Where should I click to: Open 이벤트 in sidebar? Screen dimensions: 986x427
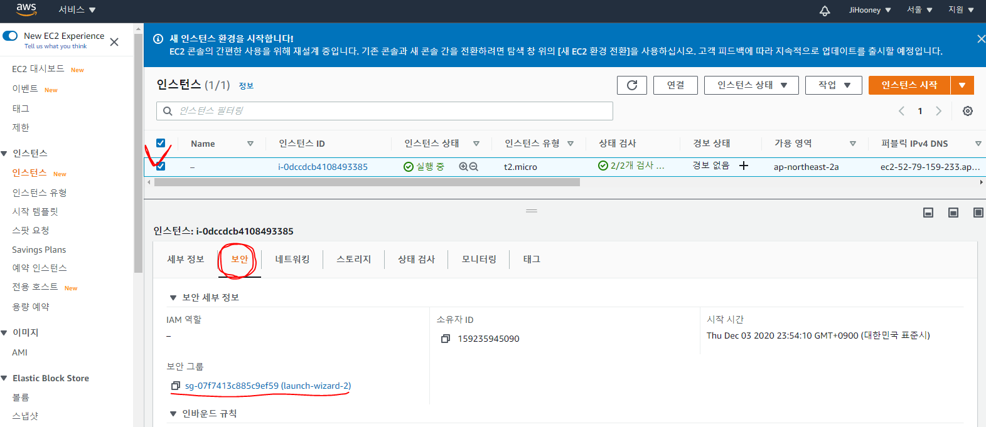coord(25,89)
